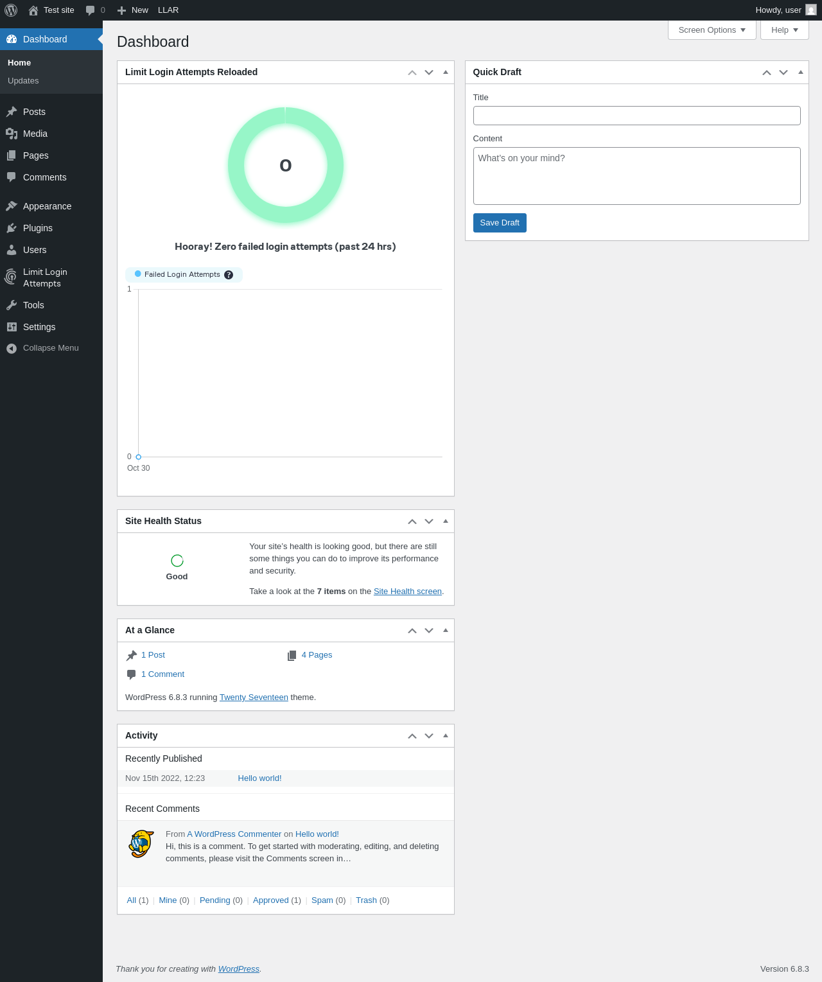This screenshot has width=822, height=982.
Task: Toggle the Failed Login Attempts chart legend
Action: 184,275
